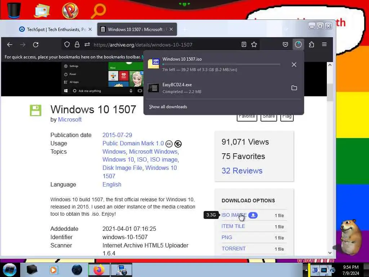Open the black trash can desktop icon
The image size is (369, 277).
click(14, 10)
